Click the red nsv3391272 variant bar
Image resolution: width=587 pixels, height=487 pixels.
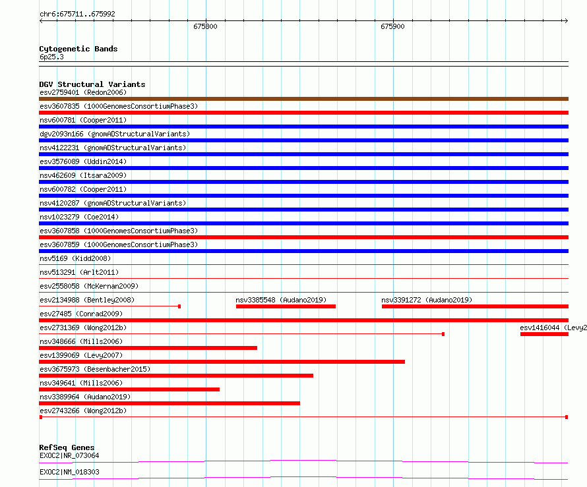(x=475, y=306)
